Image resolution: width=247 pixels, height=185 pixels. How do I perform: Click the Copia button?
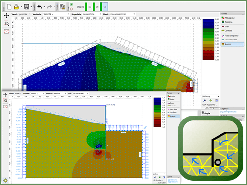[x=206, y=113]
